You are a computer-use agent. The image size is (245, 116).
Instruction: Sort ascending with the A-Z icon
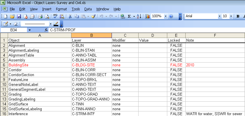click(x=139, y=16)
